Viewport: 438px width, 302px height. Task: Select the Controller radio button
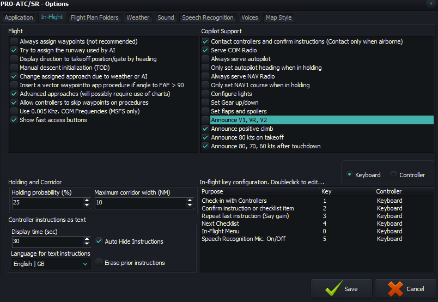coord(393,174)
